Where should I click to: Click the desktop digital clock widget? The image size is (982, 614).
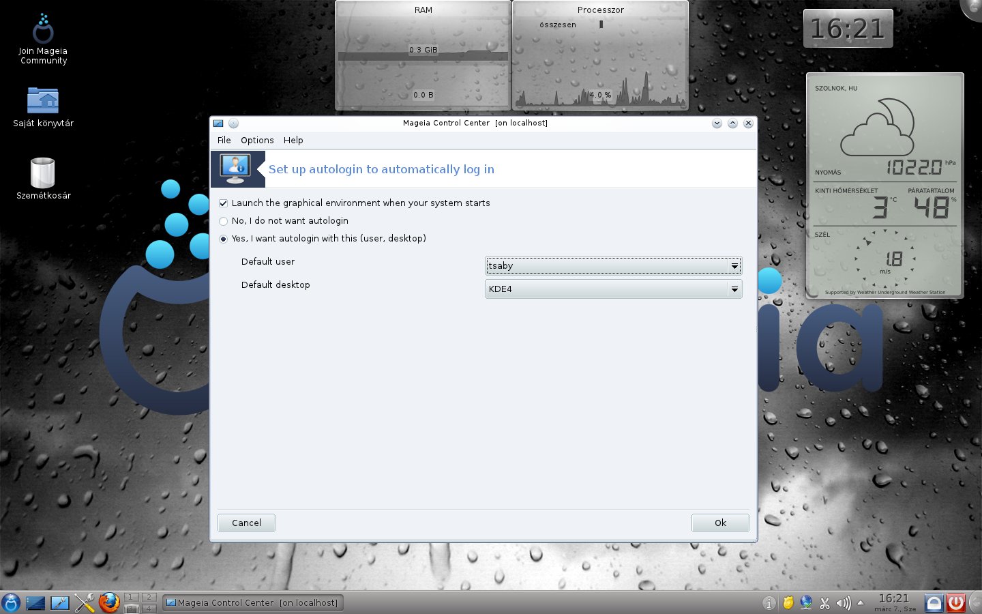coord(848,29)
